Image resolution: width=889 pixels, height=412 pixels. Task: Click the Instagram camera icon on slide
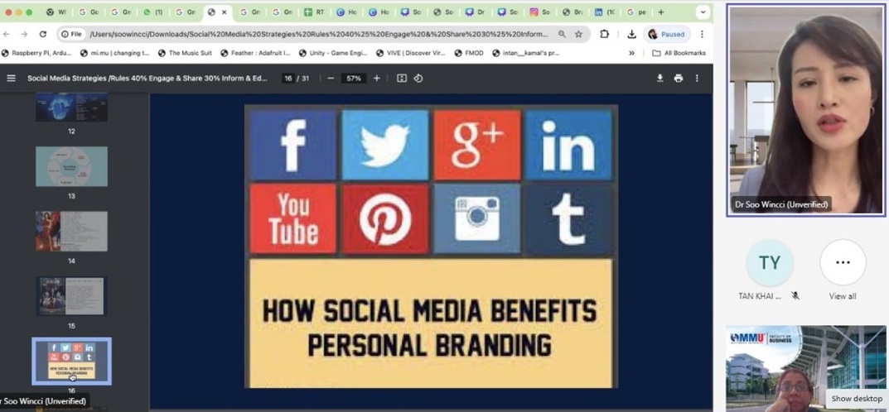point(477,218)
